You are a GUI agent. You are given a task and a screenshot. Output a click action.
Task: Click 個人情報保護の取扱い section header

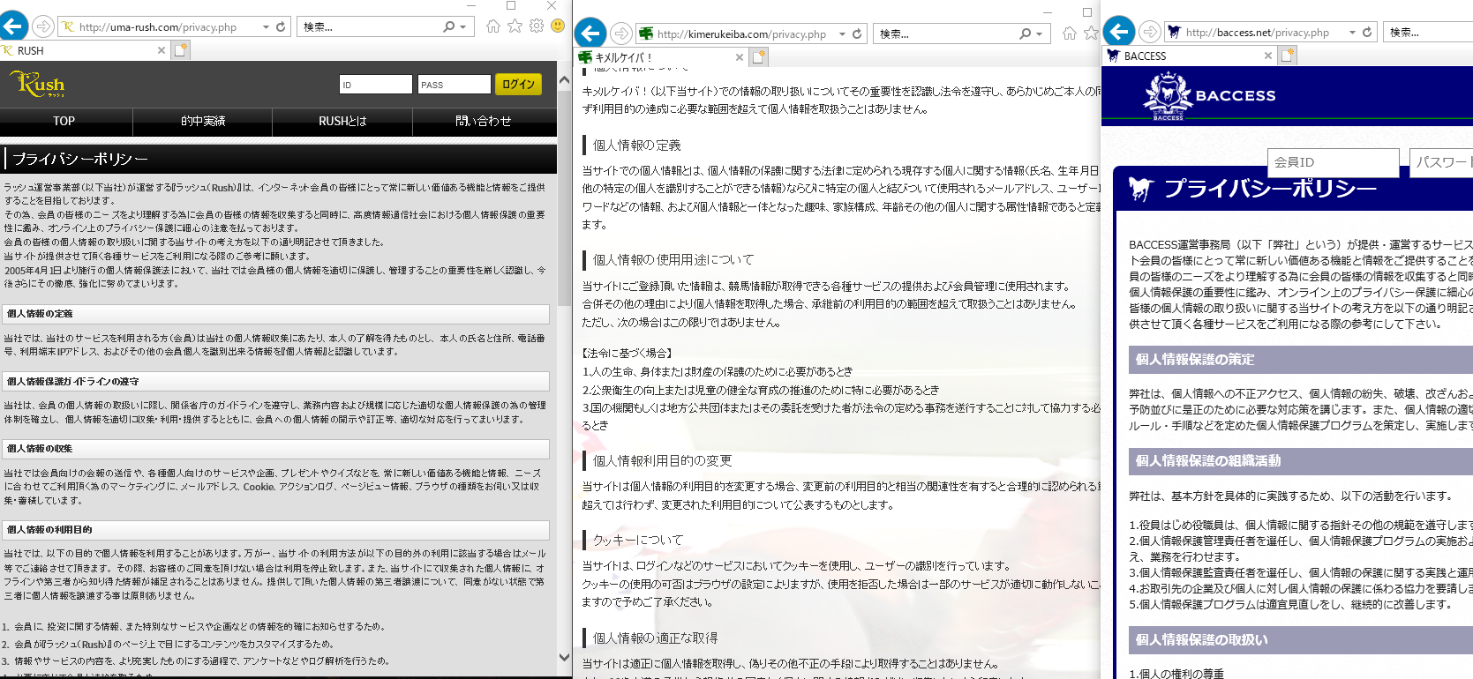[x=1301, y=640]
